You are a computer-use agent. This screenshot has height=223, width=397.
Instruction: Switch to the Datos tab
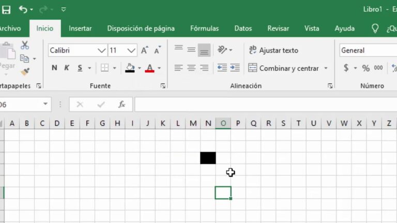point(243,28)
